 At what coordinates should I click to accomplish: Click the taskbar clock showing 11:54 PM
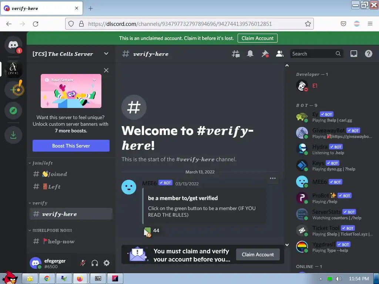coord(359,279)
